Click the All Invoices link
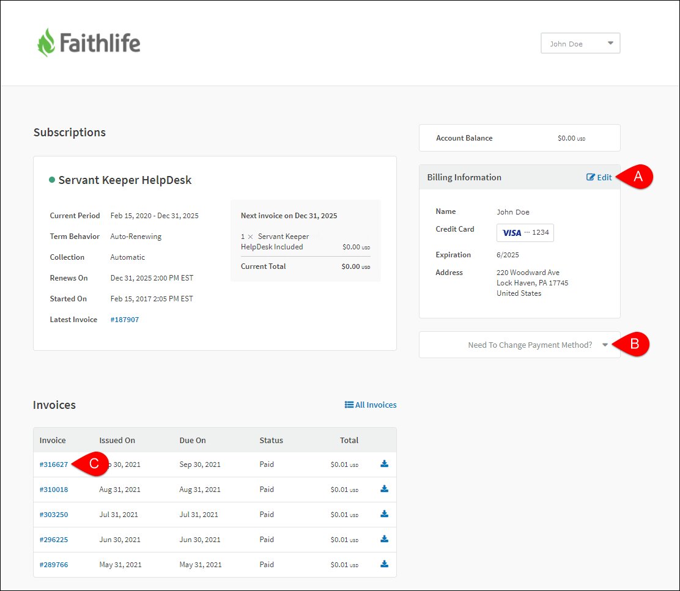 [x=374, y=404]
